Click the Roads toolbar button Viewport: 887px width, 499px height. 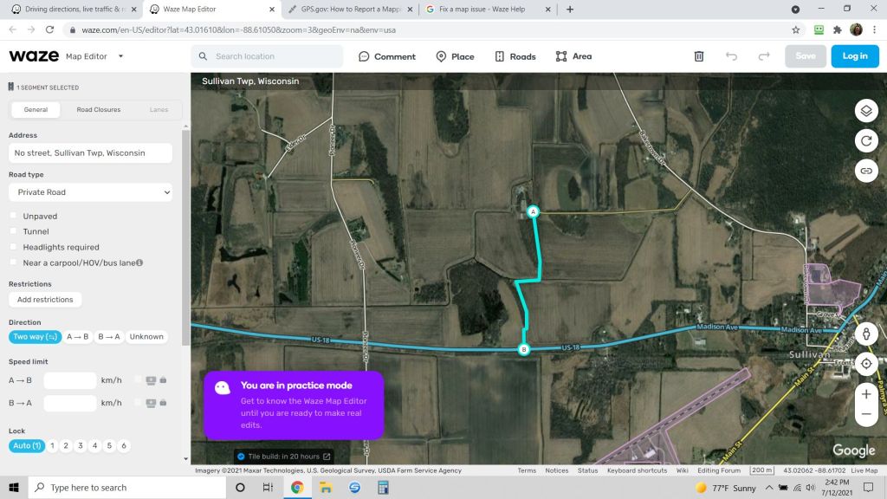click(x=515, y=56)
